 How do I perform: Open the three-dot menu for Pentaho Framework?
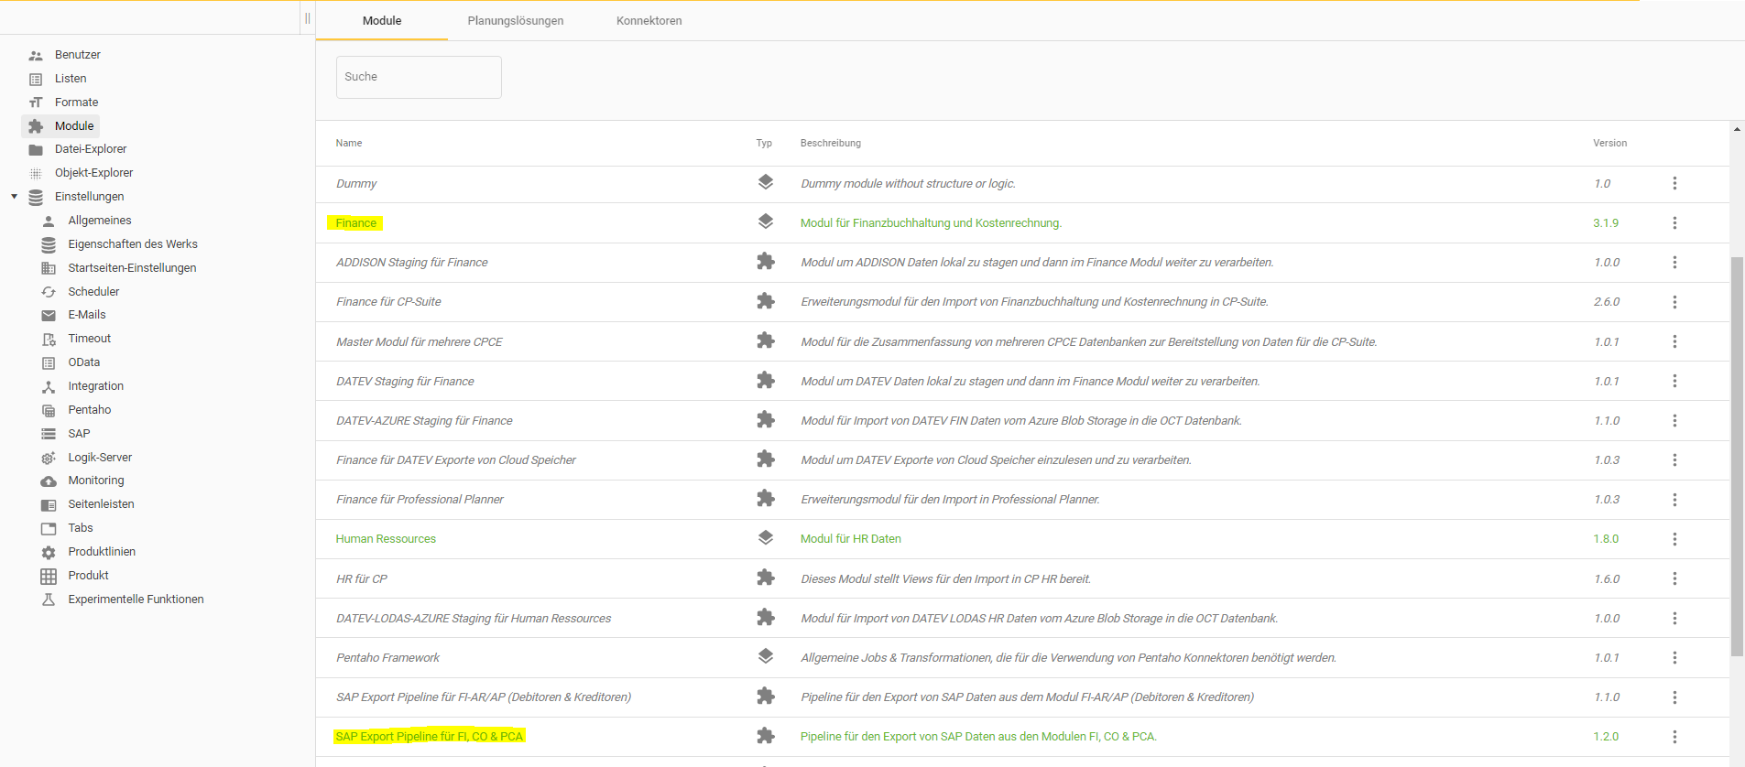[1674, 658]
